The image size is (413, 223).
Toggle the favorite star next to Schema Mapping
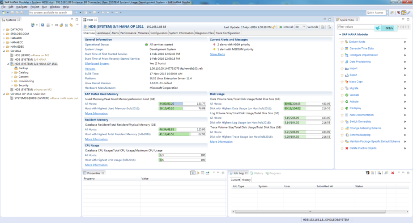tap(342, 135)
